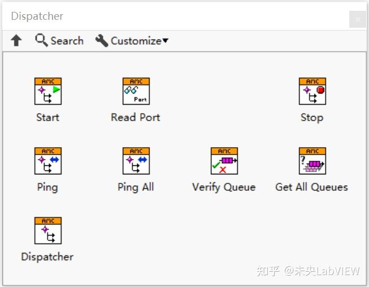Viewport: 369px width, 287px height.
Task: Open the palette Search
Action: (59, 41)
